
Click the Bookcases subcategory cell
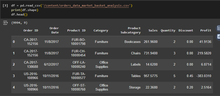(132, 42)
